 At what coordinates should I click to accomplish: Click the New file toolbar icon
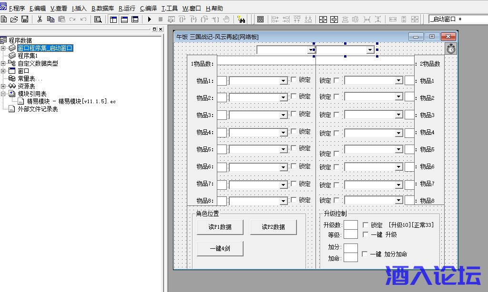click(4, 19)
